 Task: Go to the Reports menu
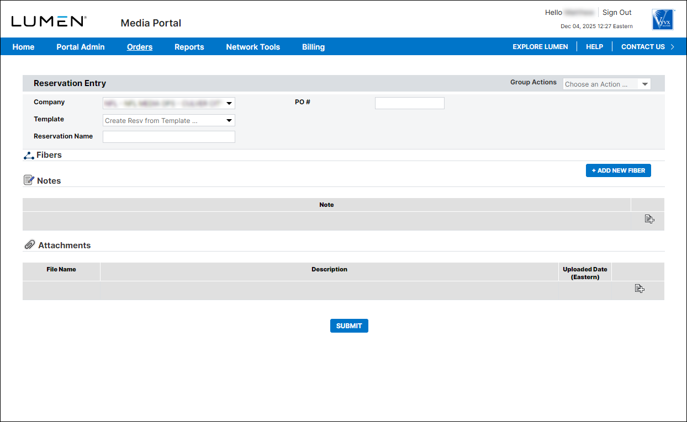click(x=189, y=47)
